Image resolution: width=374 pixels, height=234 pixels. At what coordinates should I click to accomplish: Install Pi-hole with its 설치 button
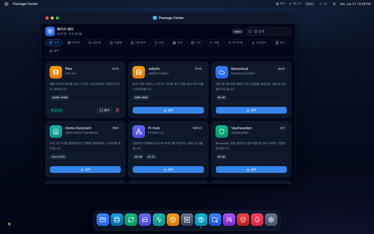(168, 170)
